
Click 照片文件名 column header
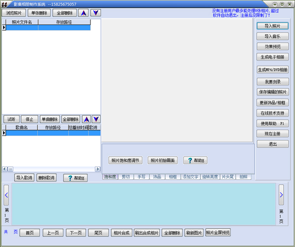click(22, 22)
